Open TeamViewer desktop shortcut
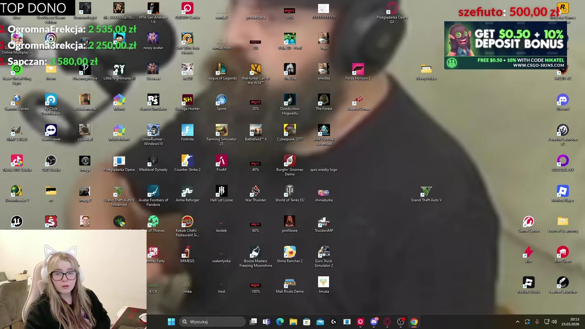This screenshot has height=329, width=585. pyautogui.click(x=51, y=133)
